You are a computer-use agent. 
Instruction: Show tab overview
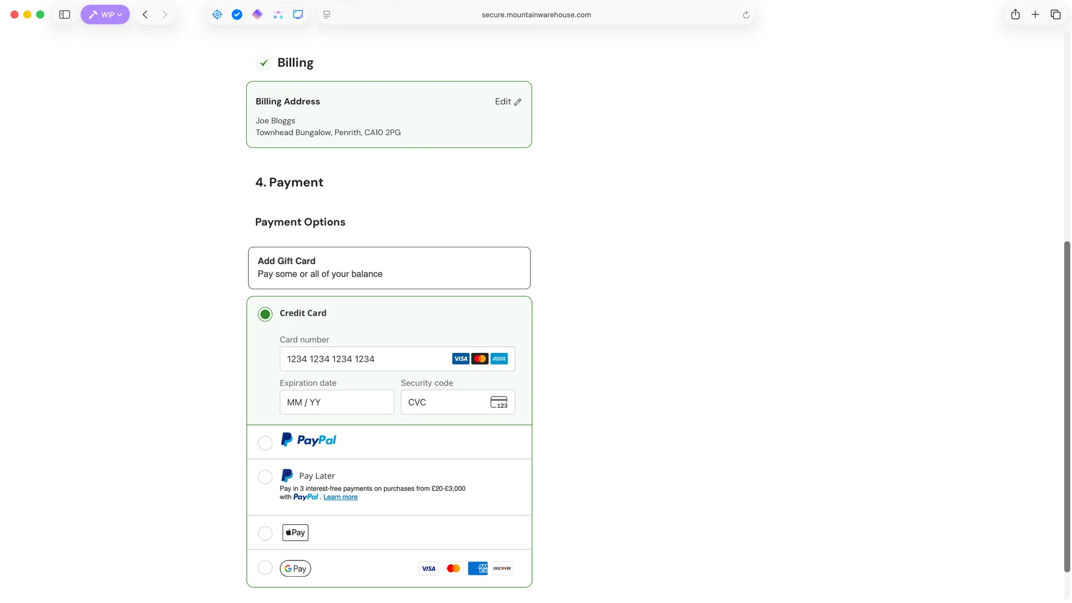1055,15
